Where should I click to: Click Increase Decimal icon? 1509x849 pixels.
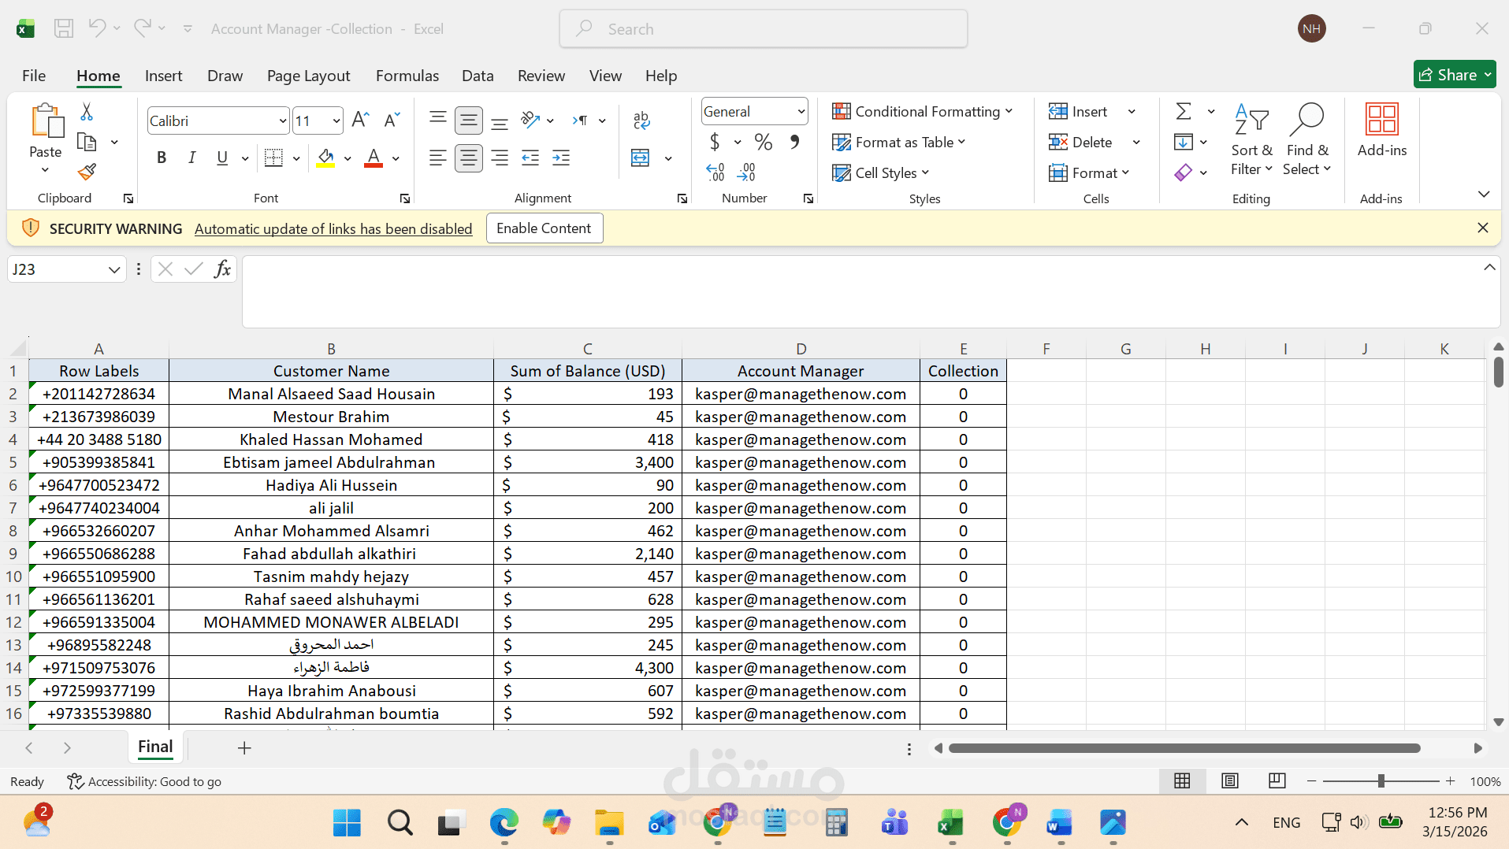[x=715, y=172]
